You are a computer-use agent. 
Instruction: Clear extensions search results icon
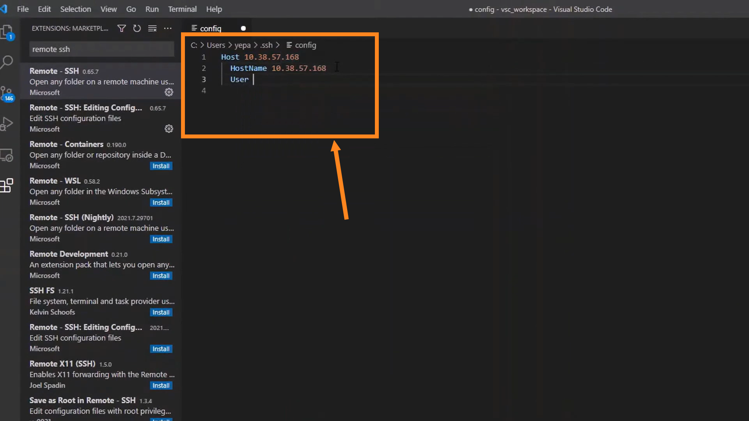(153, 28)
